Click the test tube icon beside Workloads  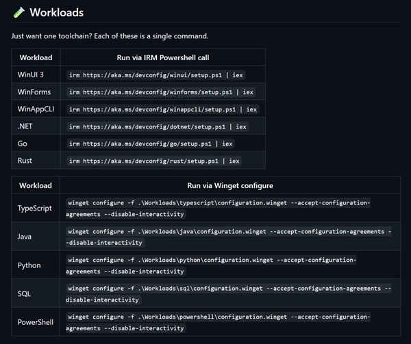[x=18, y=12]
